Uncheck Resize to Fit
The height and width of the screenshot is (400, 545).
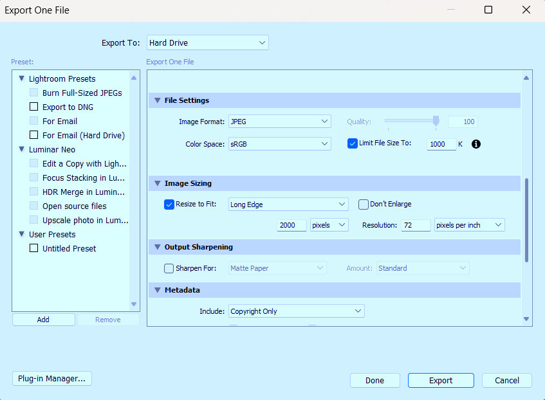(169, 204)
